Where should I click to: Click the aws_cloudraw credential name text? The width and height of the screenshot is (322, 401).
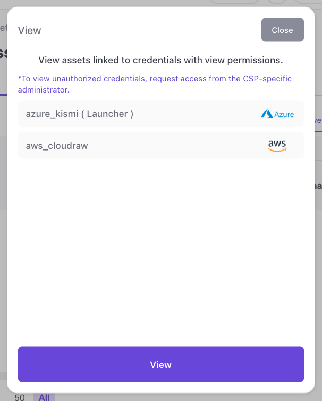click(57, 146)
